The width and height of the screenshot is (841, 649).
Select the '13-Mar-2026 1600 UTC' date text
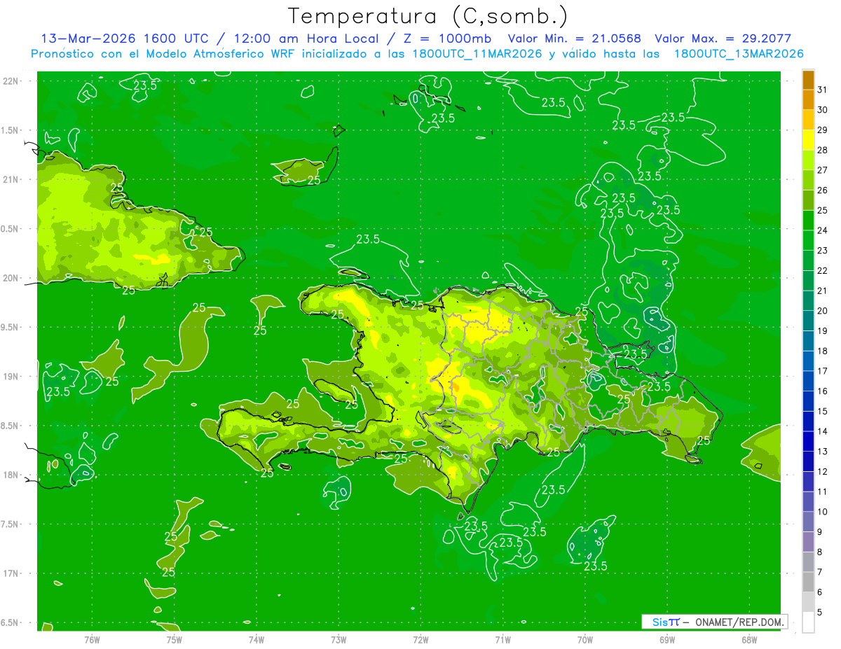tap(124, 39)
